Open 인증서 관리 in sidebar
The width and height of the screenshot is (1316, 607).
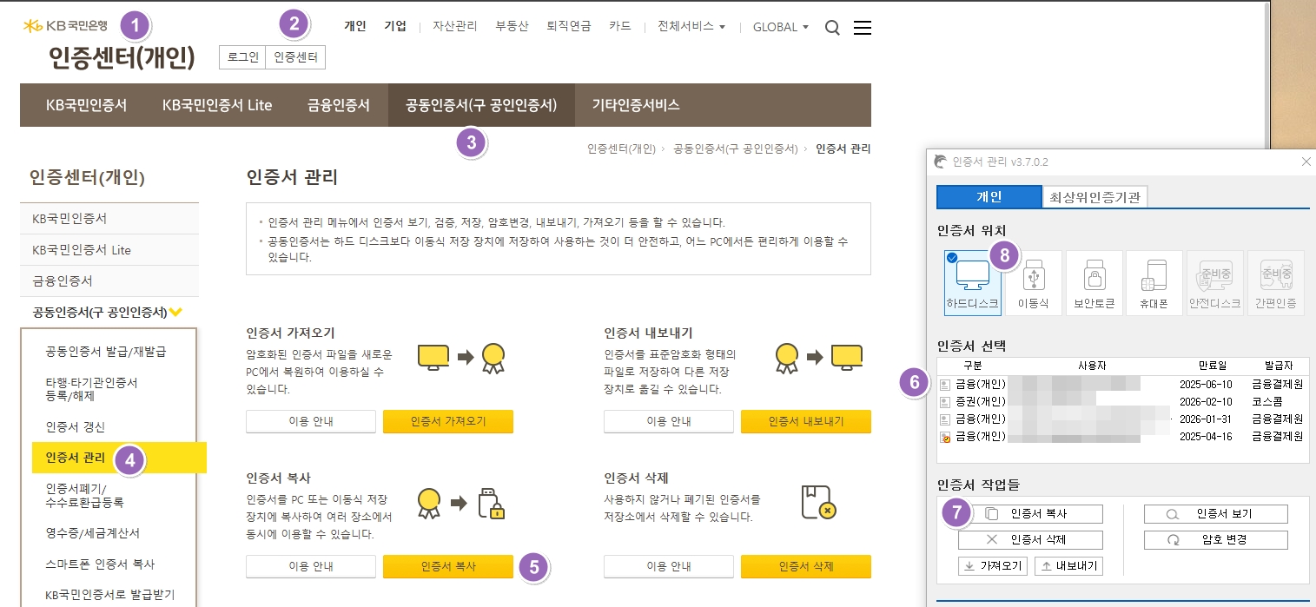tap(119, 458)
